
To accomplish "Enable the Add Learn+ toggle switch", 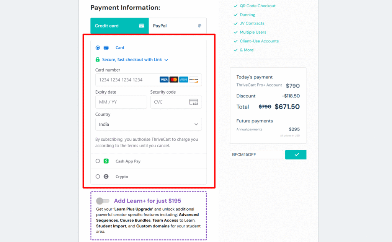I will click(103, 201).
